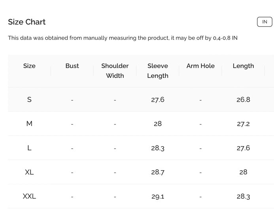Click the manual measurement disclaimer text
The image size is (274, 224).
pyautogui.click(x=123, y=38)
